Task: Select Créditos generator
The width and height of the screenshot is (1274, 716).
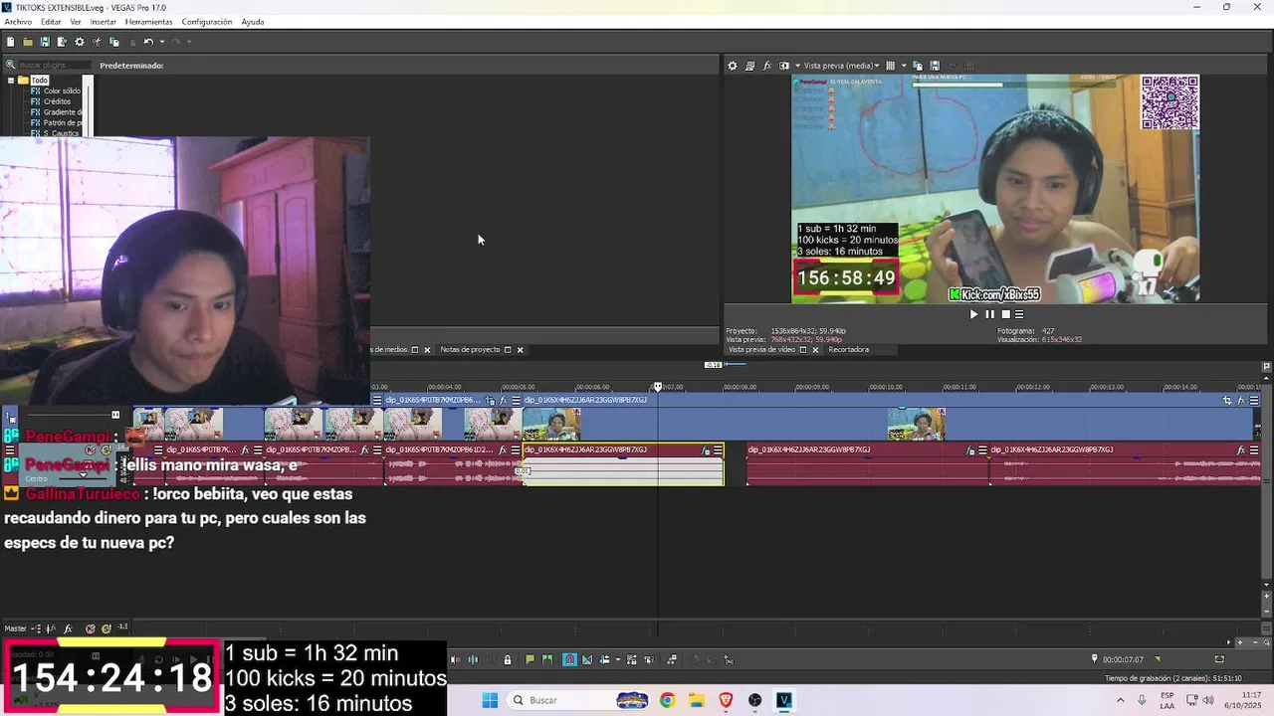Action: click(57, 101)
